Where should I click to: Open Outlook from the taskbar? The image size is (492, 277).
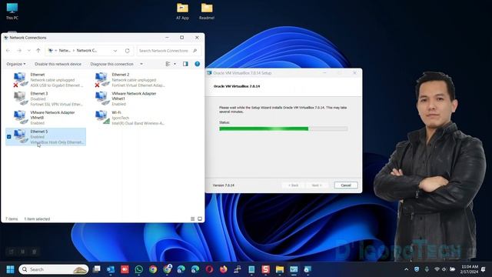pos(111,269)
